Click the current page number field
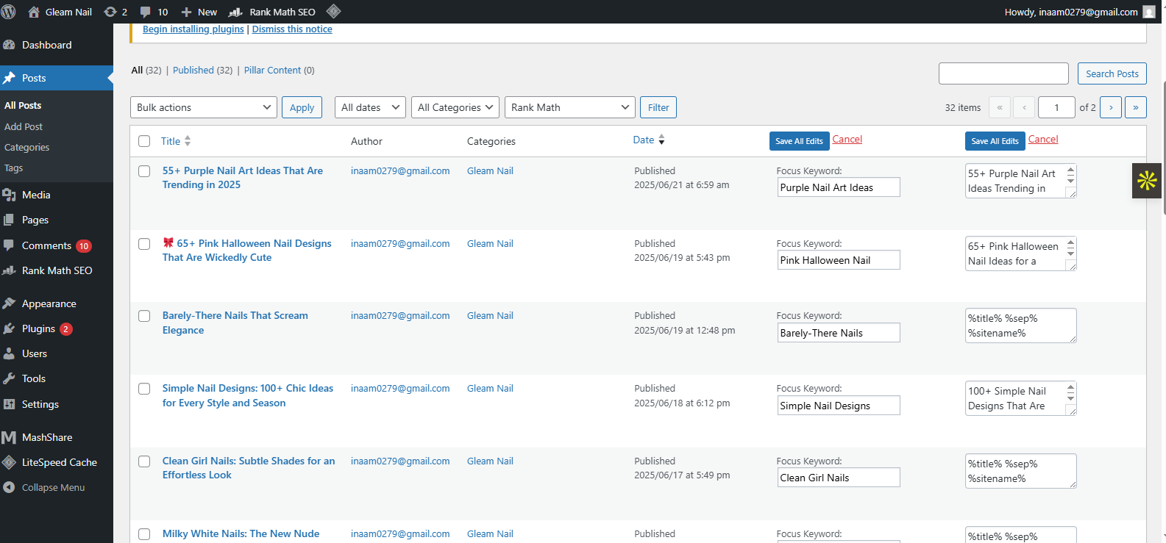Screen dimensions: 1166x543 click(1056, 107)
